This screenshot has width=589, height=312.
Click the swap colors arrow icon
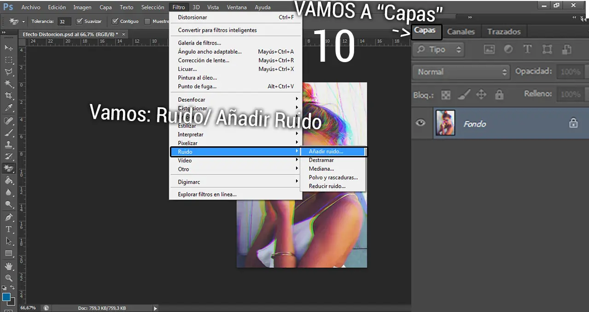[x=13, y=288]
